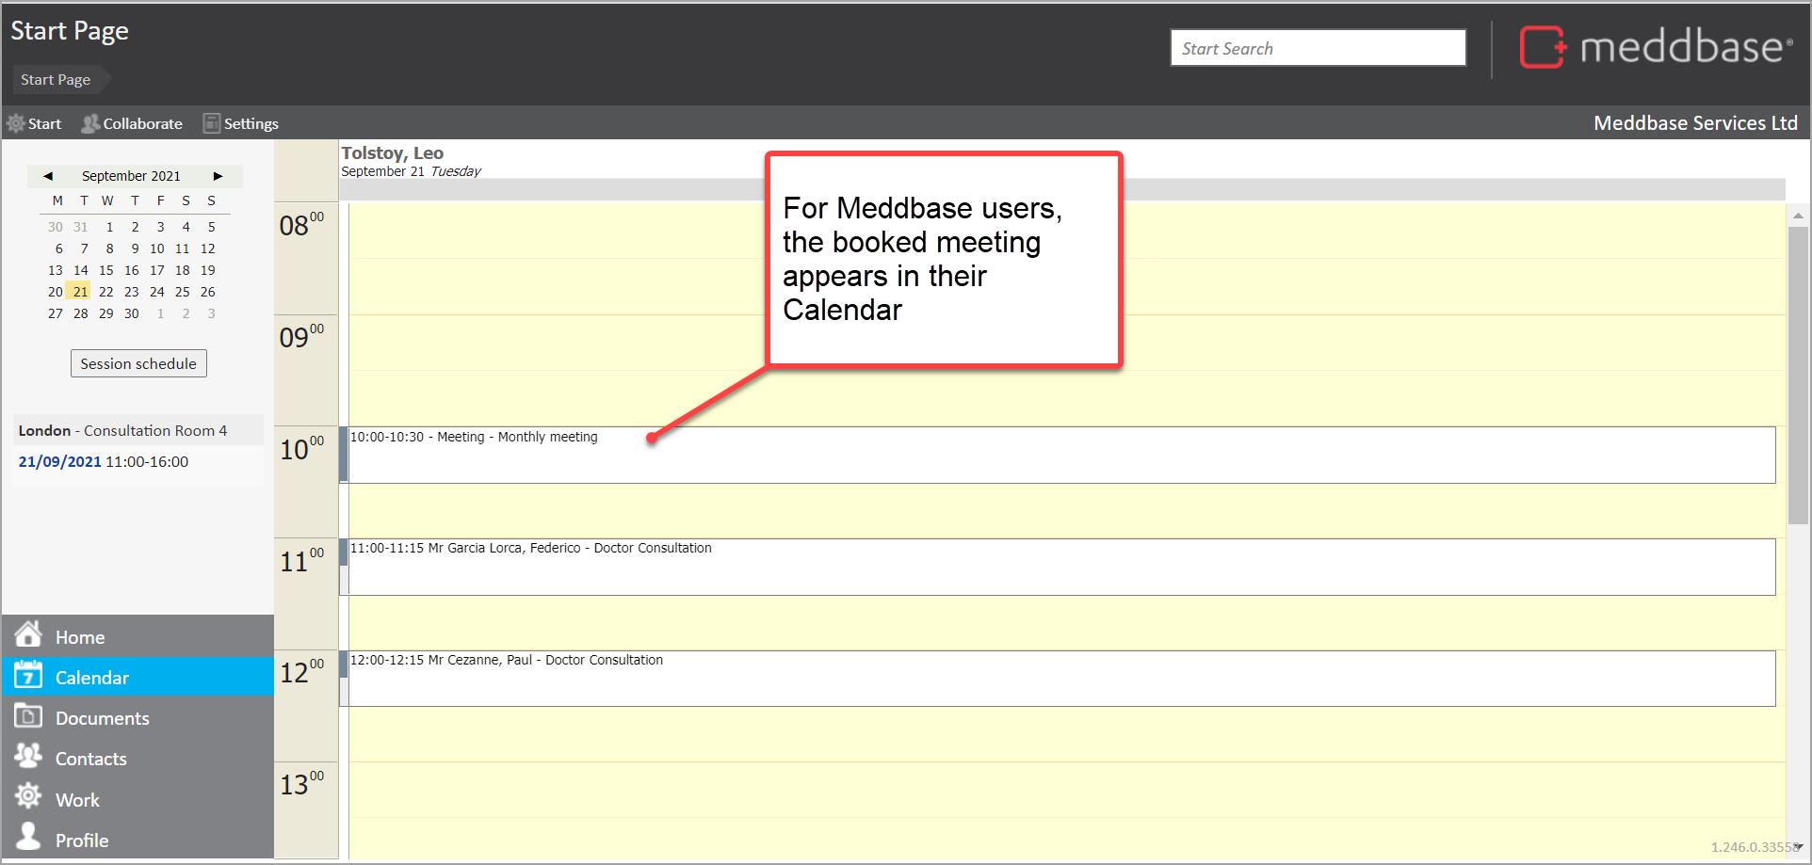Click in the Start Search field
Viewport: 1812px width, 865px height.
click(1318, 48)
